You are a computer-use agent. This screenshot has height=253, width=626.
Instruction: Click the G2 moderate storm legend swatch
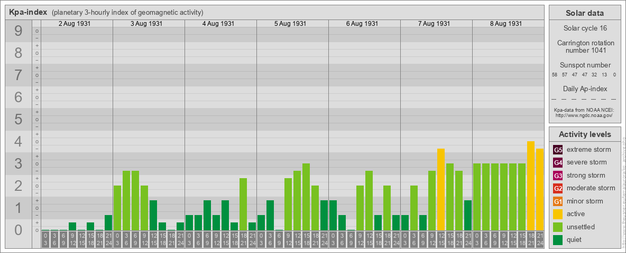click(558, 188)
